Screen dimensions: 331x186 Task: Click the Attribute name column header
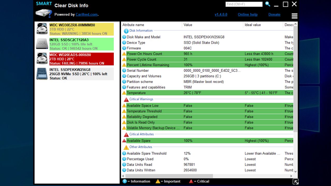pos(152,25)
